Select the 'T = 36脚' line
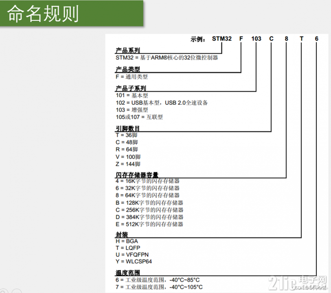This screenshot has width=331, height=293. tap(127, 135)
